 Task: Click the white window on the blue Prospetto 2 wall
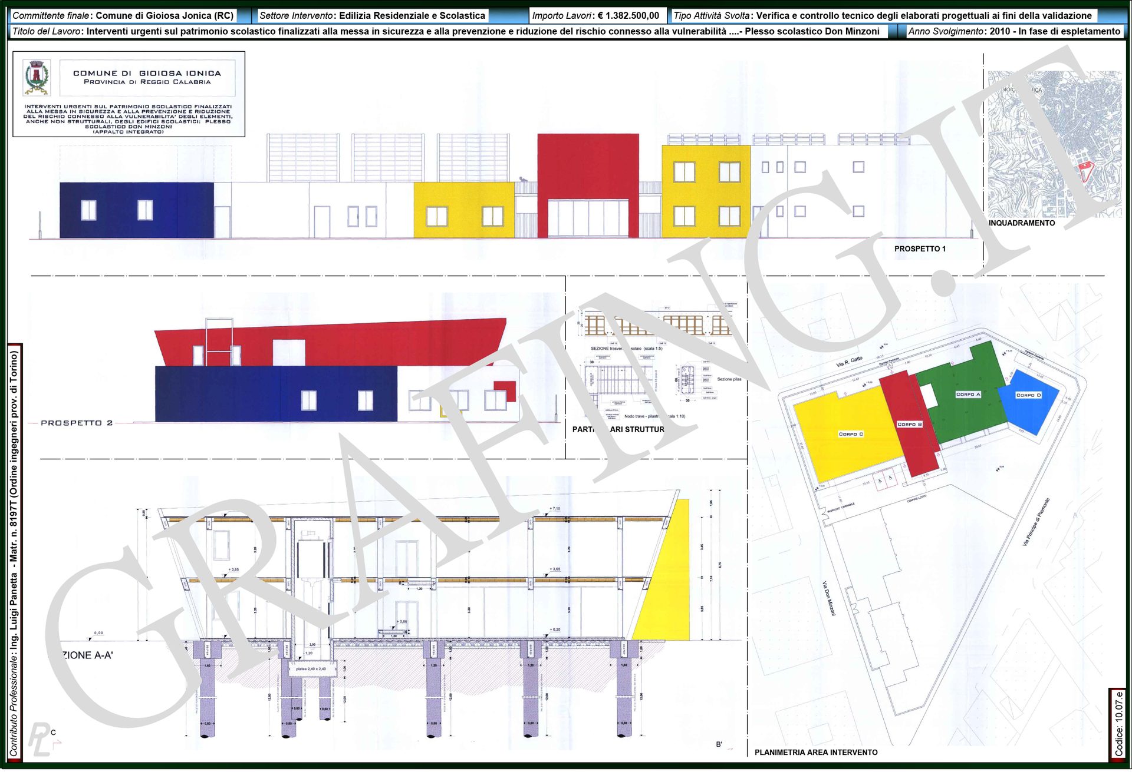click(308, 400)
